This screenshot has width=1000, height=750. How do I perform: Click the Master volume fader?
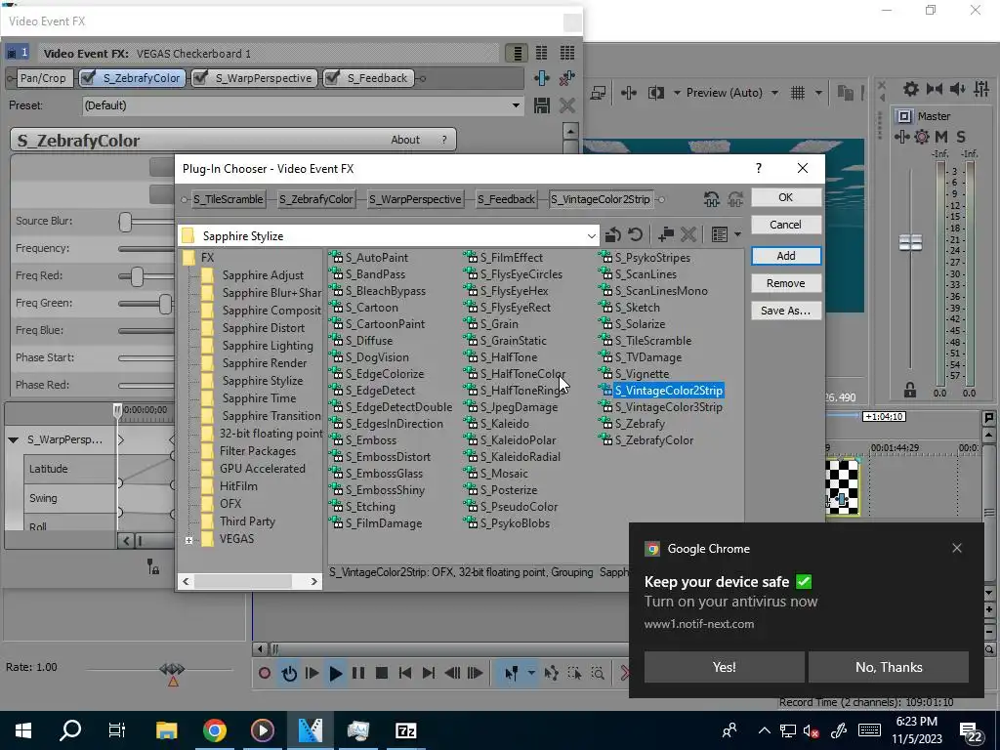(x=910, y=242)
